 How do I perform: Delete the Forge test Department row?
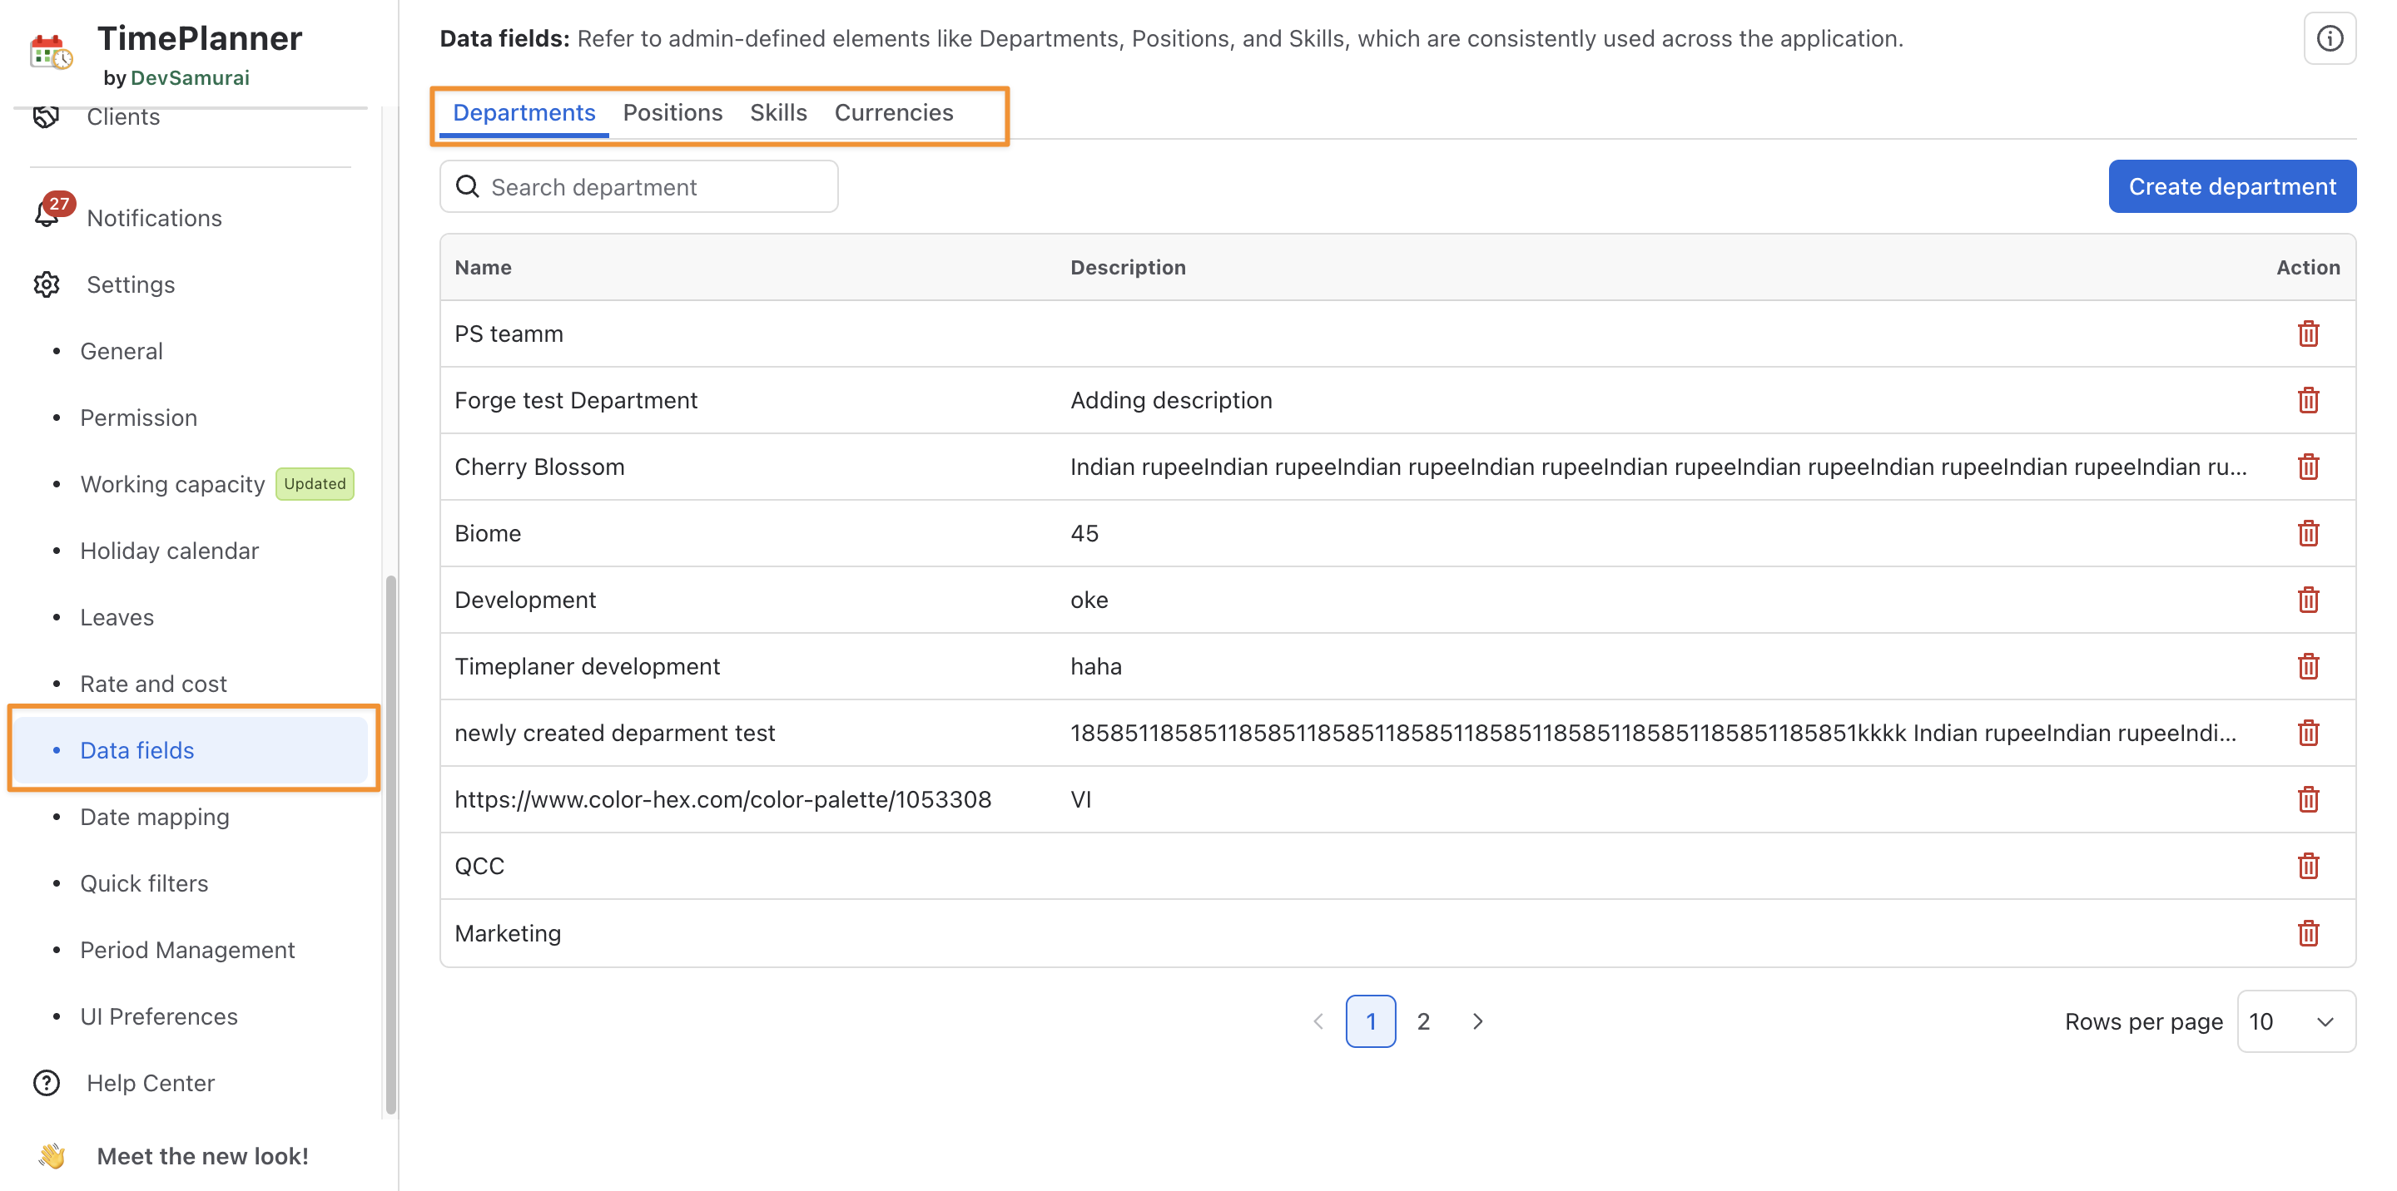point(2308,401)
